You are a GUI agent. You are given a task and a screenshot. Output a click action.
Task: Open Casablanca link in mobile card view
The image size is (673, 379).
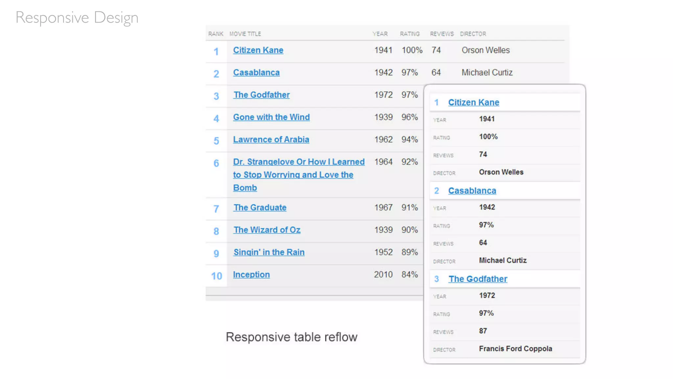[x=472, y=191]
